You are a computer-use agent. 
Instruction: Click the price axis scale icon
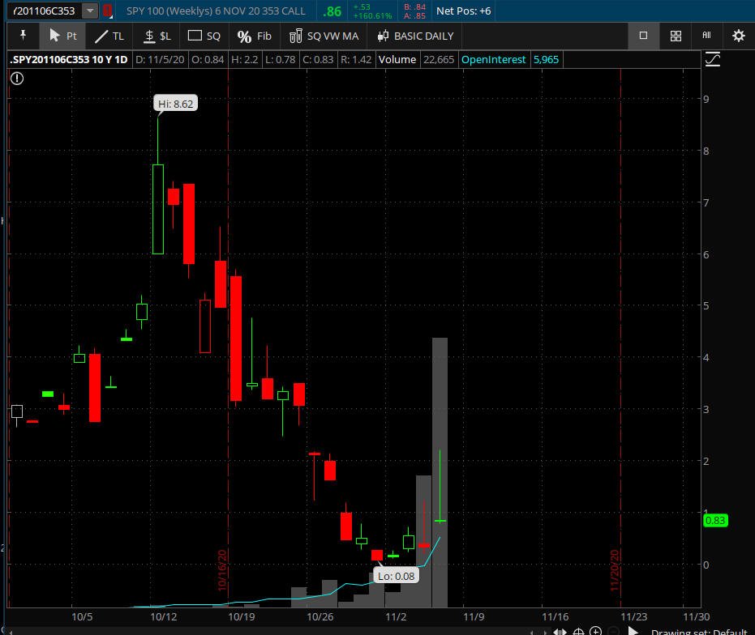(713, 59)
